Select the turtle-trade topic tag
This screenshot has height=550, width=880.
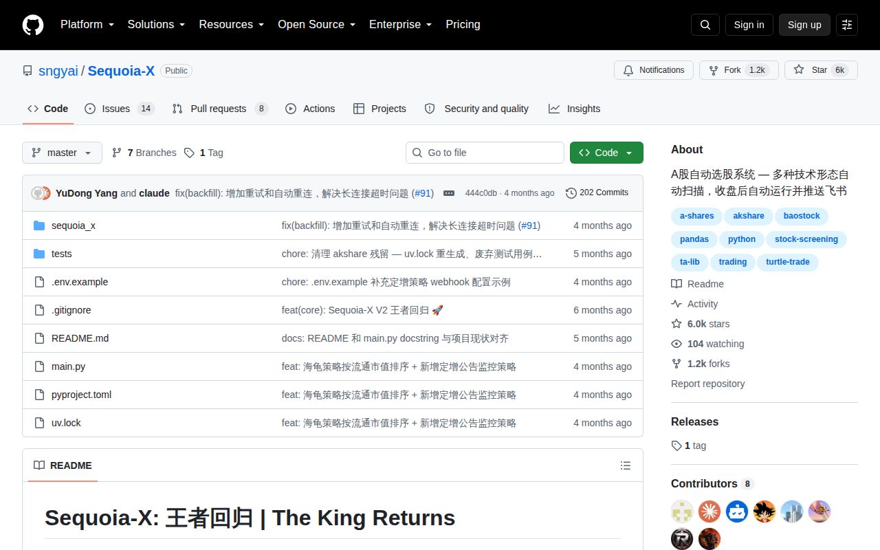pyautogui.click(x=788, y=262)
